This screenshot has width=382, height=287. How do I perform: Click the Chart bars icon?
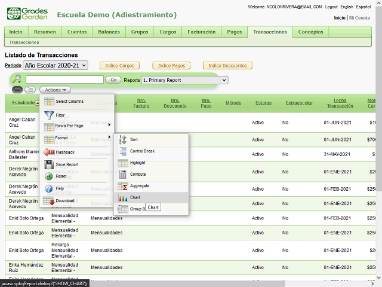click(x=123, y=197)
